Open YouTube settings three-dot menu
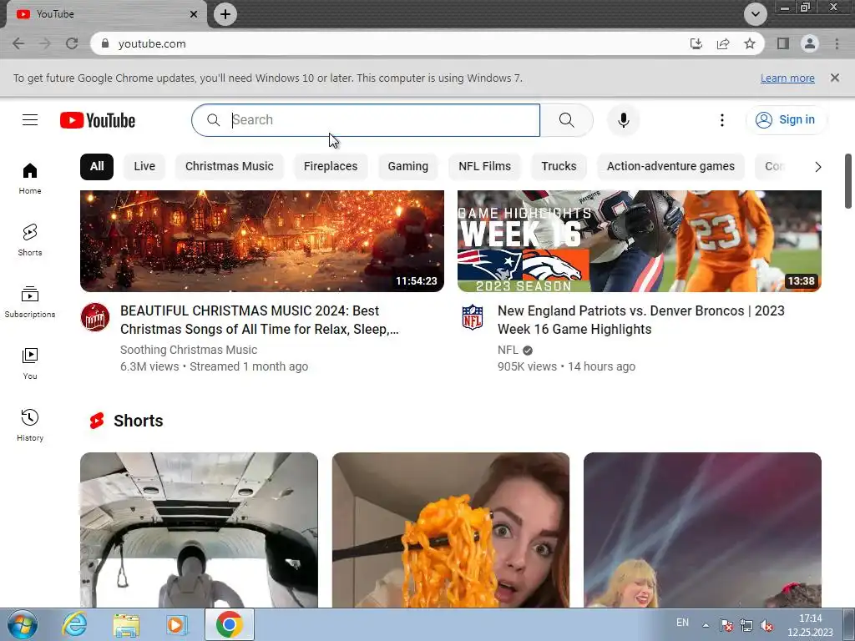 point(722,120)
